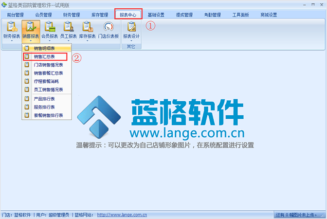Open the 财务报表 ribbon icon

(x=12, y=30)
